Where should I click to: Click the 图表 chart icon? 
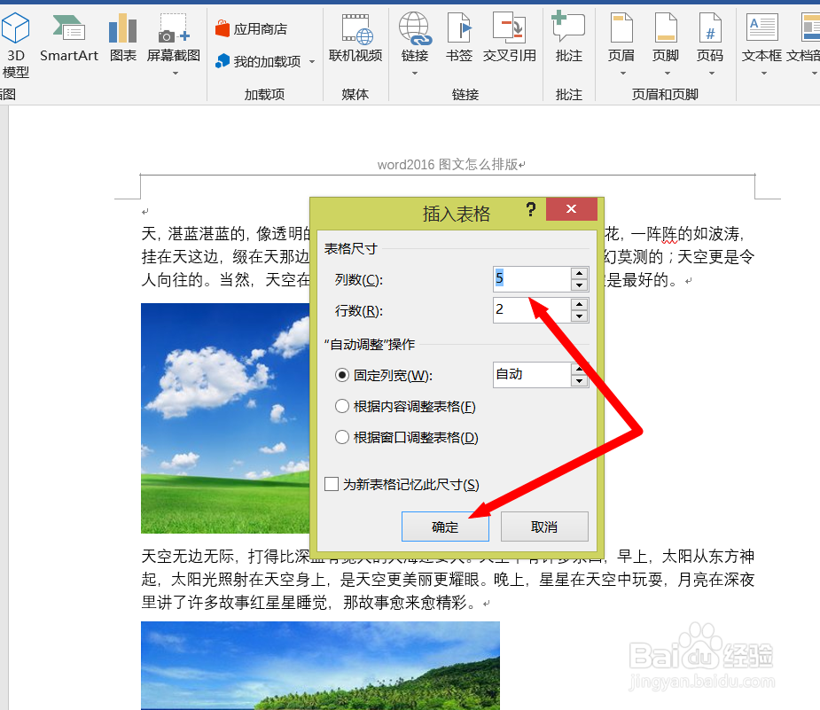coord(123,39)
